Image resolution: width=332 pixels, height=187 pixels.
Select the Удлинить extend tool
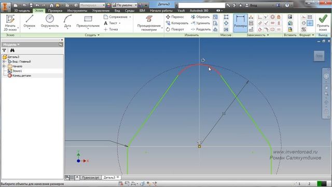[x=200, y=23]
